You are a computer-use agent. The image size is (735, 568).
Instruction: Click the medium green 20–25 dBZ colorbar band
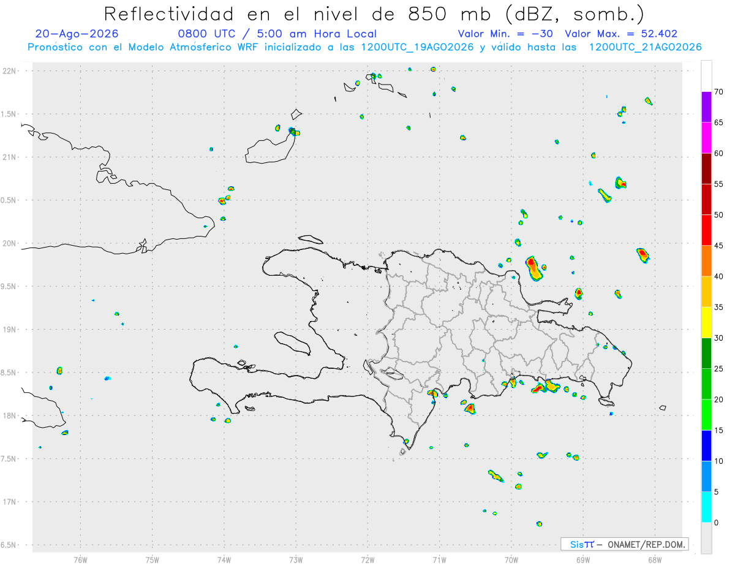coord(706,384)
